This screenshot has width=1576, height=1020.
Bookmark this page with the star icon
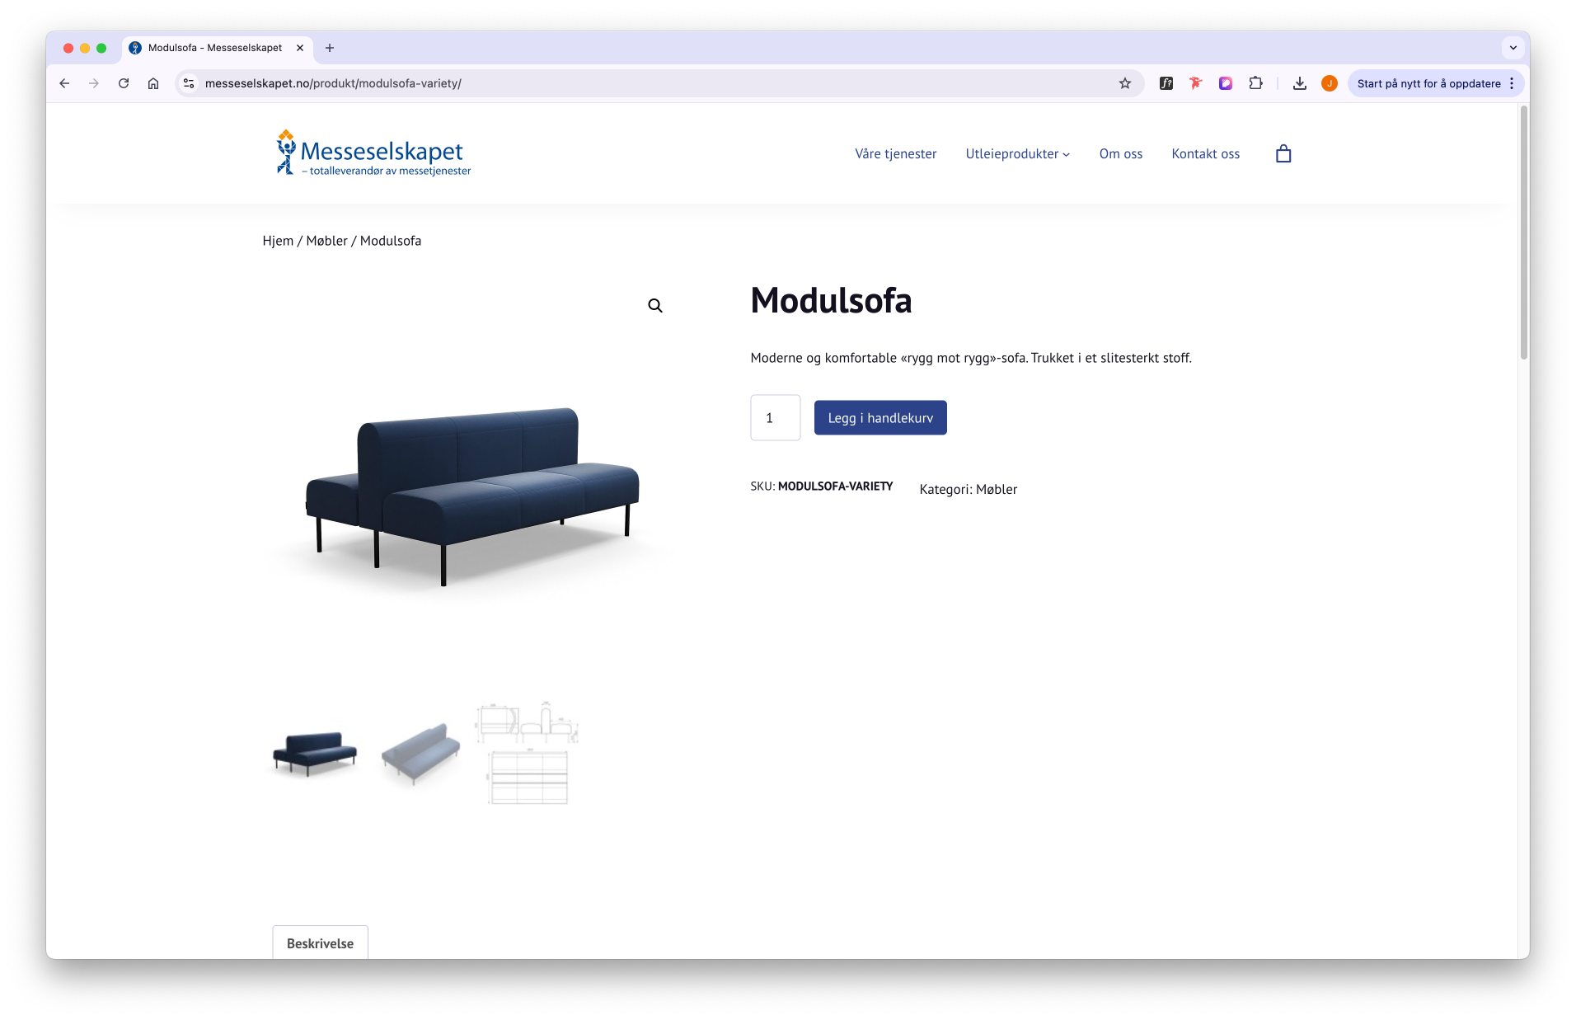1125,83
